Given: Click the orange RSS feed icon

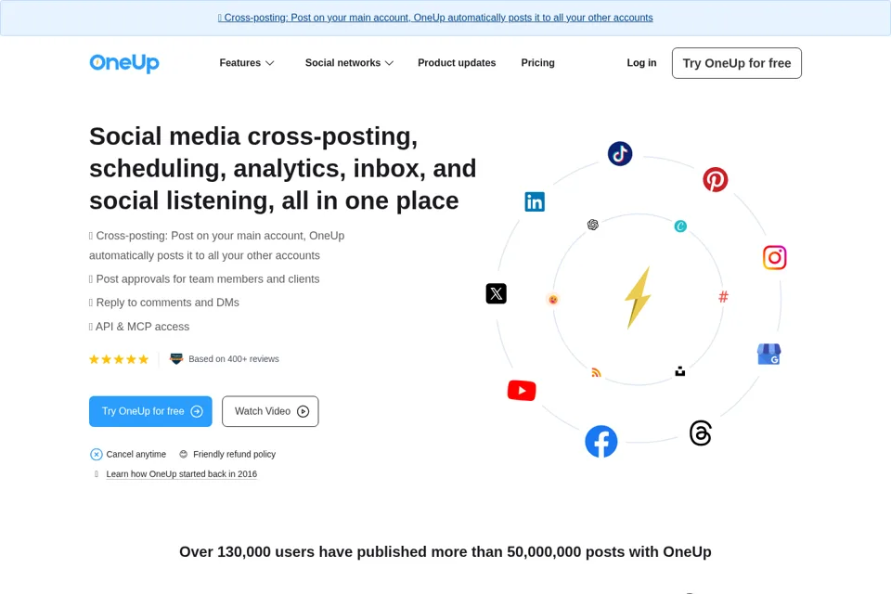Looking at the screenshot, I should pyautogui.click(x=596, y=373).
